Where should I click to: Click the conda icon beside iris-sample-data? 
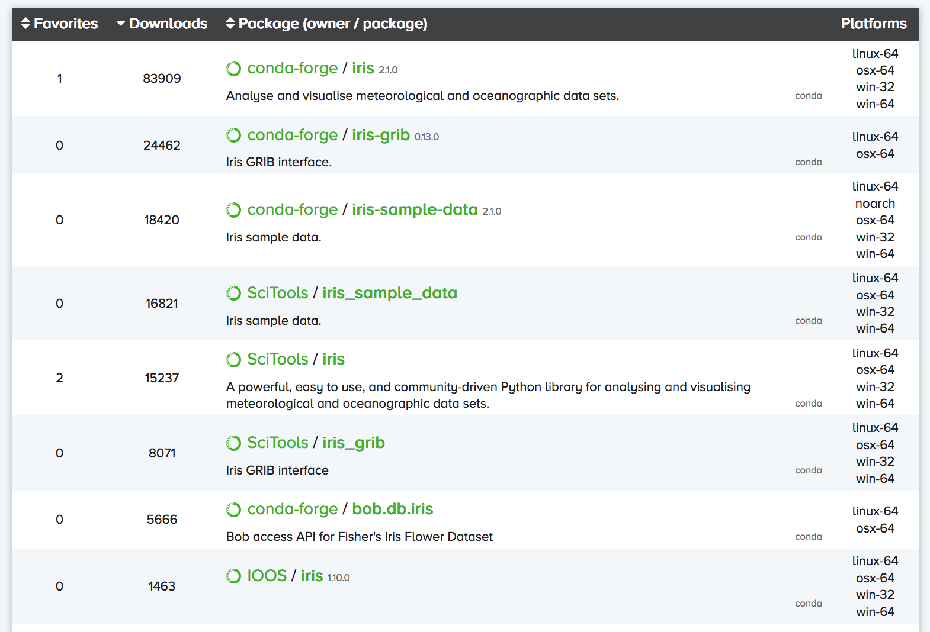[x=234, y=210]
